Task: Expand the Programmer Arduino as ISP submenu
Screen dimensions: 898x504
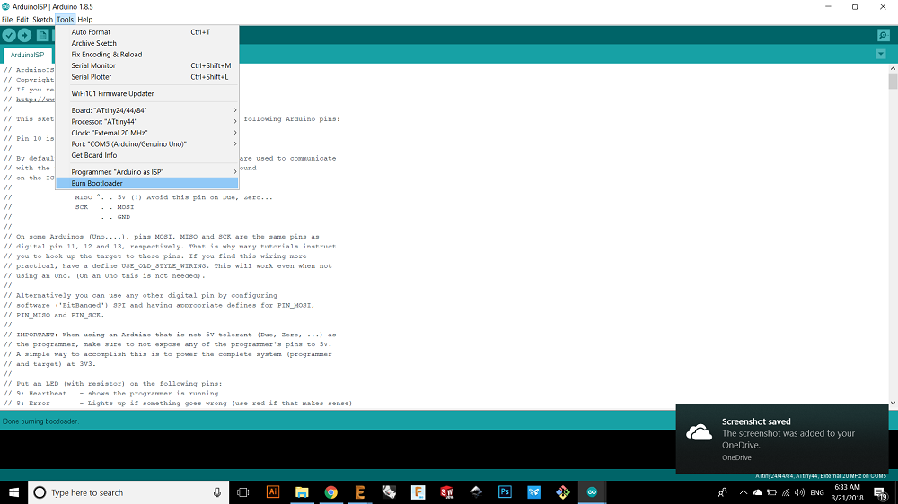Action: (x=147, y=172)
